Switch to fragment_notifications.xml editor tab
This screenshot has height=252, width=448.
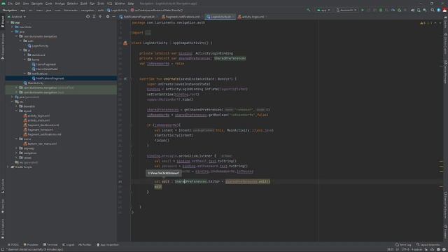pyautogui.click(x=181, y=17)
